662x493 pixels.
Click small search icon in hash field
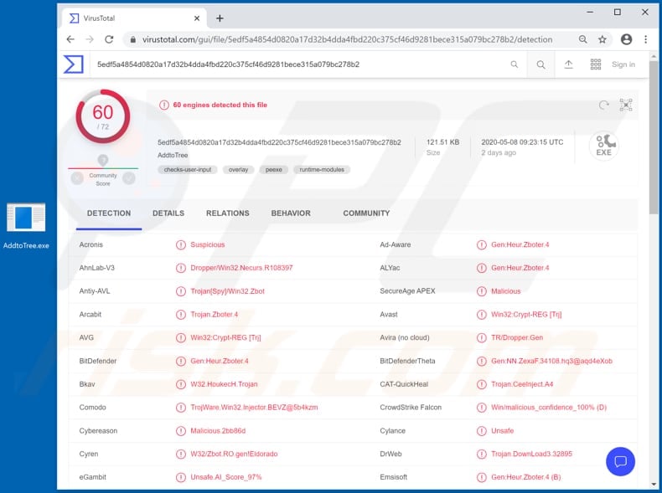point(515,64)
